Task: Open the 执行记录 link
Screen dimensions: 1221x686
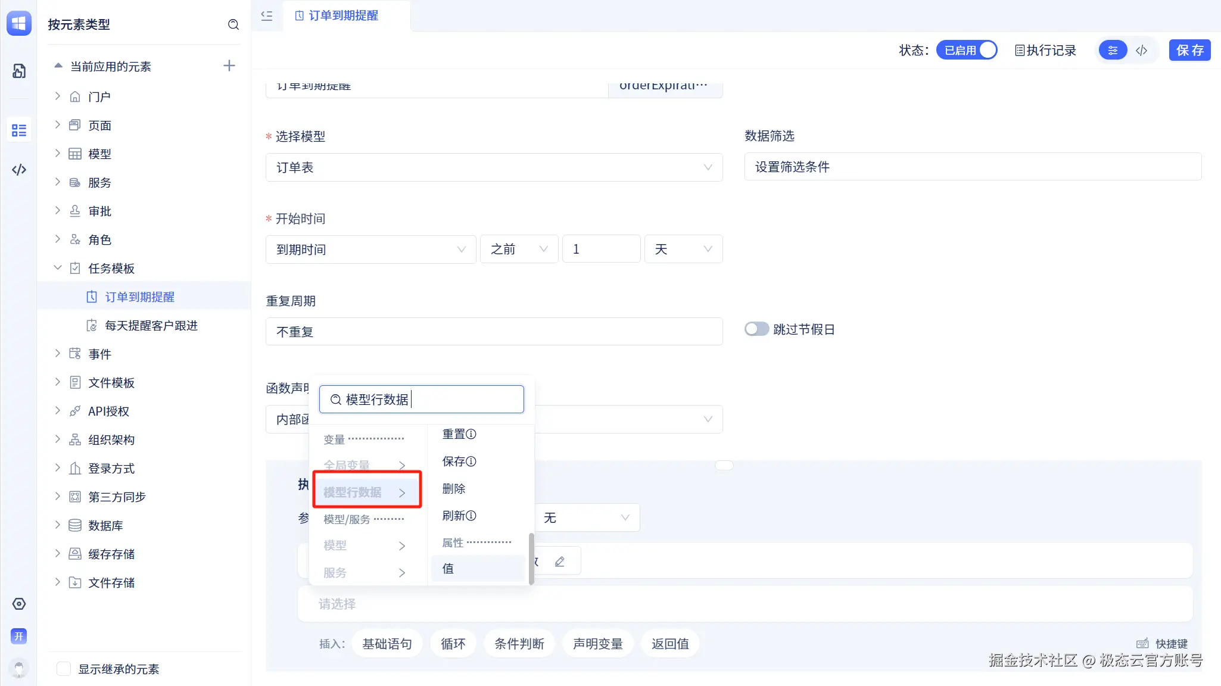Action: tap(1046, 50)
